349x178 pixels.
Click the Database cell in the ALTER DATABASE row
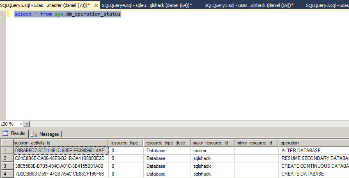(x=167, y=151)
